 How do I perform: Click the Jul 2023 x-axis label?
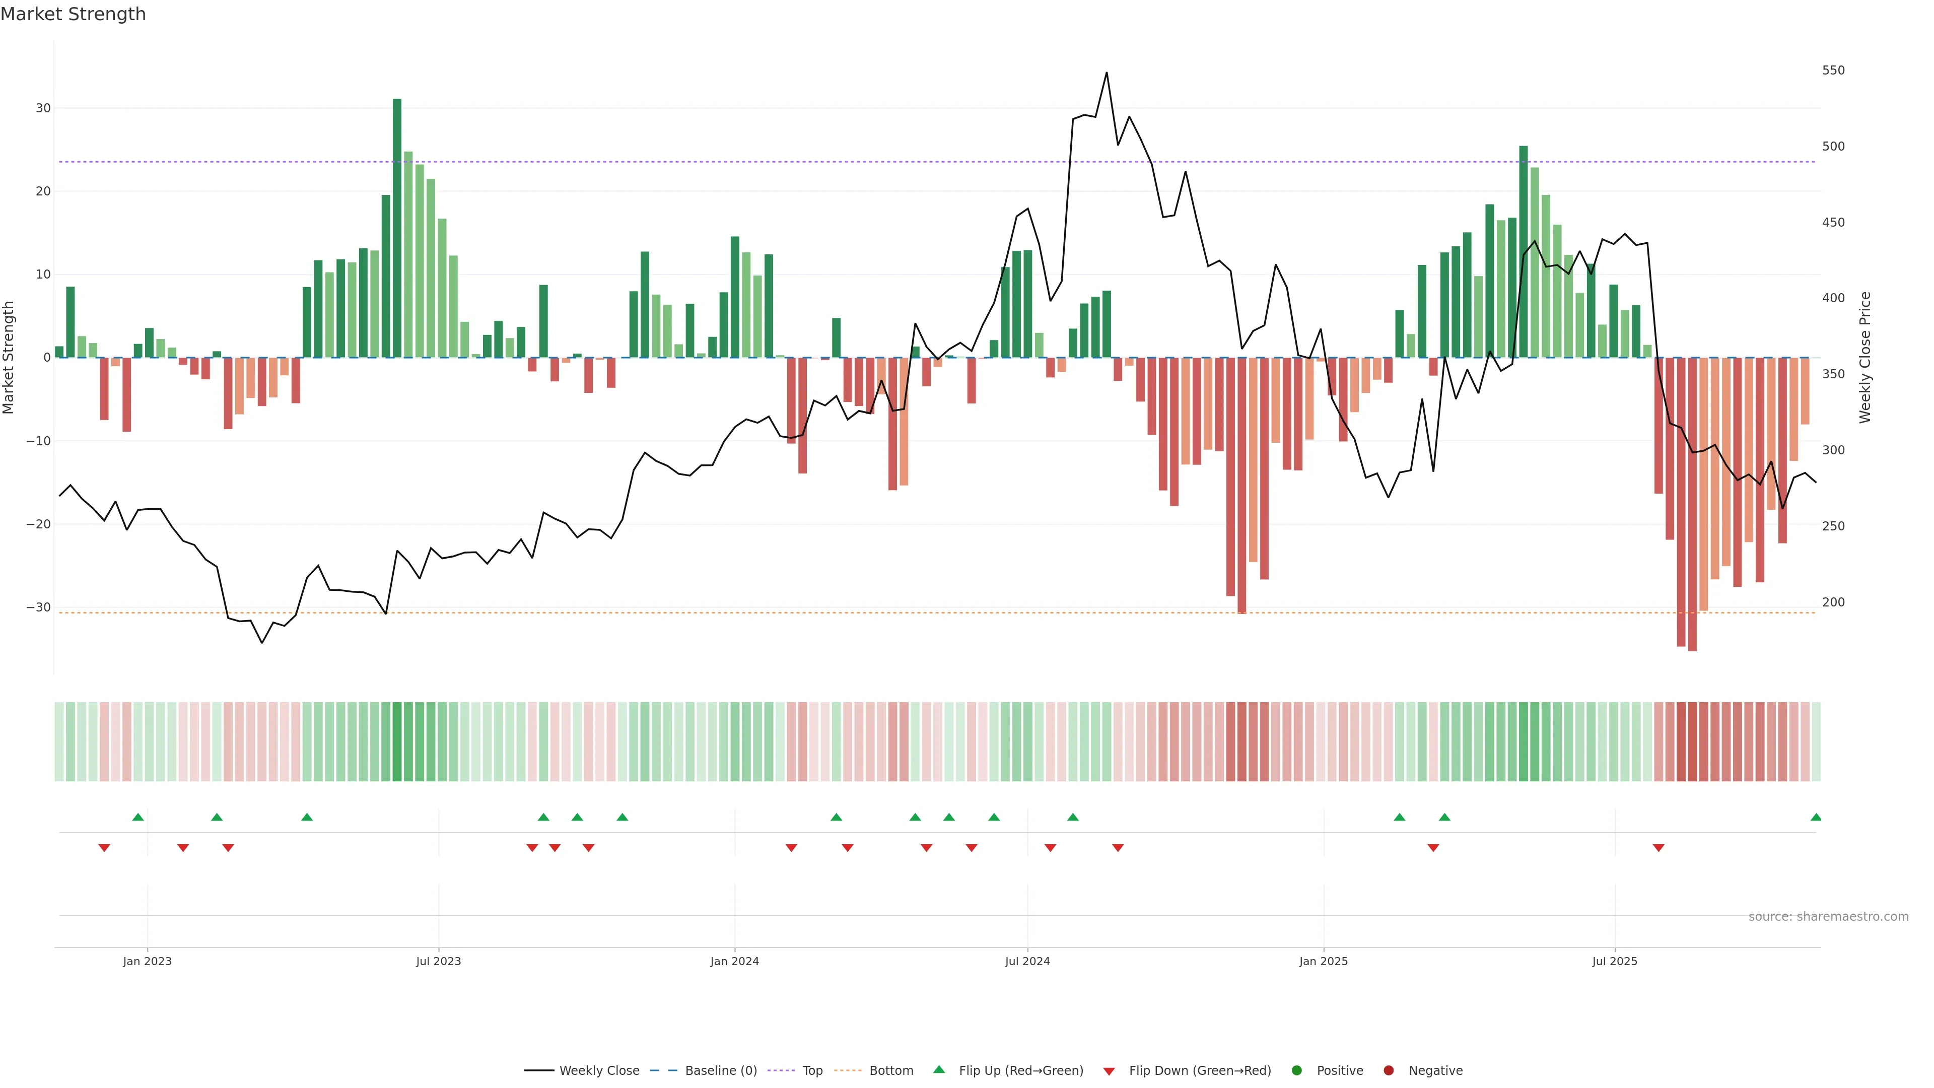tap(439, 961)
